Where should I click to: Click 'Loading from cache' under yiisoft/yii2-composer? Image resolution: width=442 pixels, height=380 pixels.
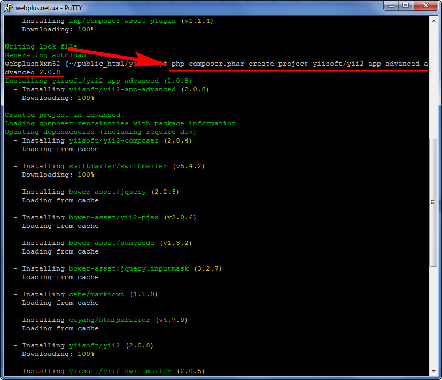(60, 149)
